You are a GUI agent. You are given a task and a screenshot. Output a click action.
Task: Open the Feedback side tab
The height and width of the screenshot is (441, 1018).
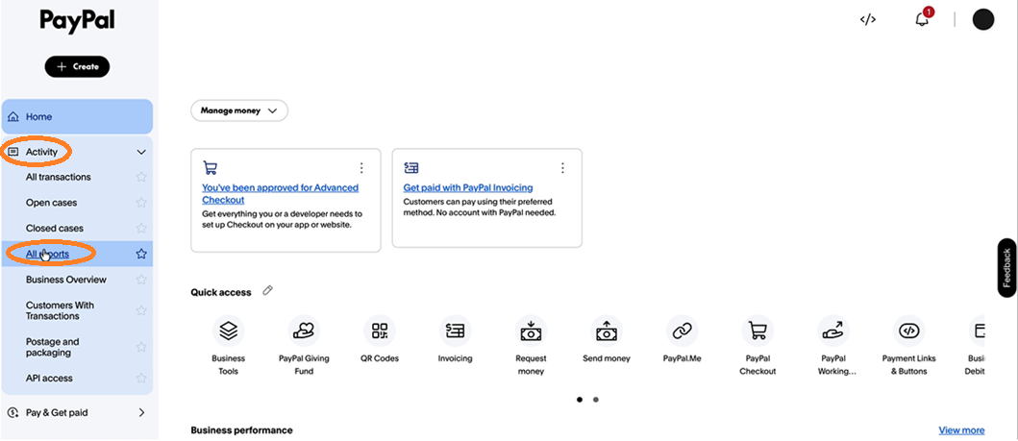tap(1007, 268)
